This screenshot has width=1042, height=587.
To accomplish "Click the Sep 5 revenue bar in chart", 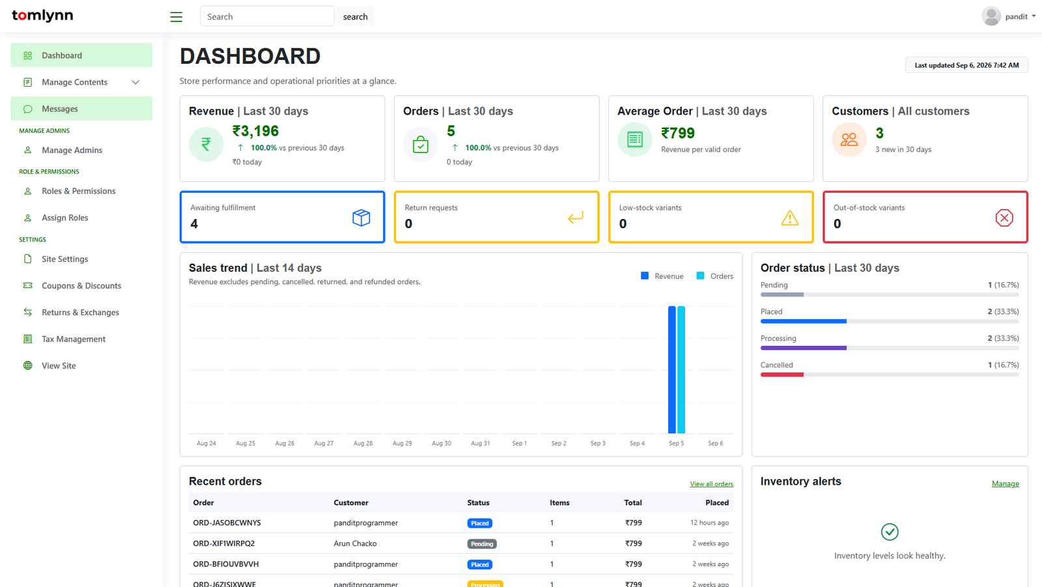I will [672, 369].
